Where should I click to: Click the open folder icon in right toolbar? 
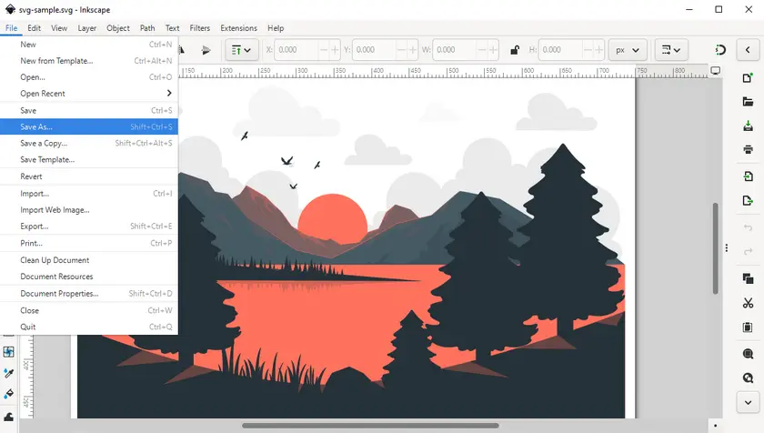tap(748, 102)
